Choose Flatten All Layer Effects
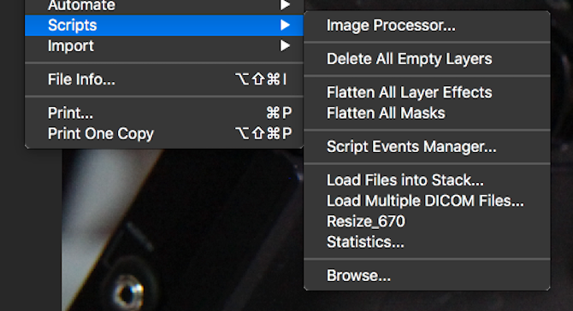 pyautogui.click(x=427, y=93)
